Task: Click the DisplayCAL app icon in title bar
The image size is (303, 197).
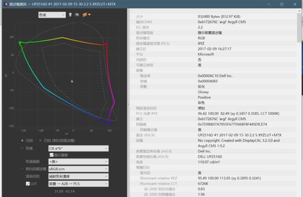Action: [6, 4]
